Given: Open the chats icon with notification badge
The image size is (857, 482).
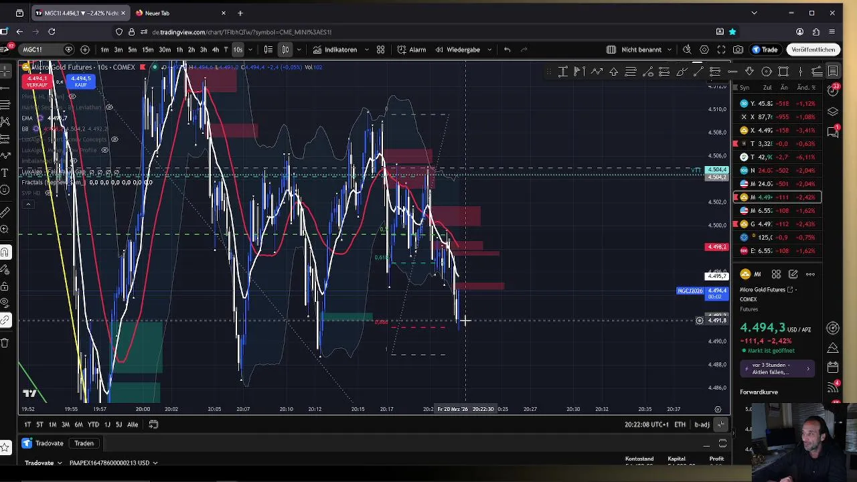Looking at the screenshot, I should click(x=833, y=131).
